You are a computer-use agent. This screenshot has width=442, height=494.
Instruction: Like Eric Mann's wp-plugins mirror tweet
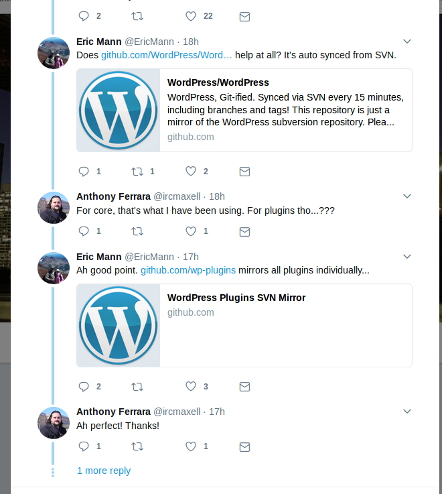(x=191, y=387)
